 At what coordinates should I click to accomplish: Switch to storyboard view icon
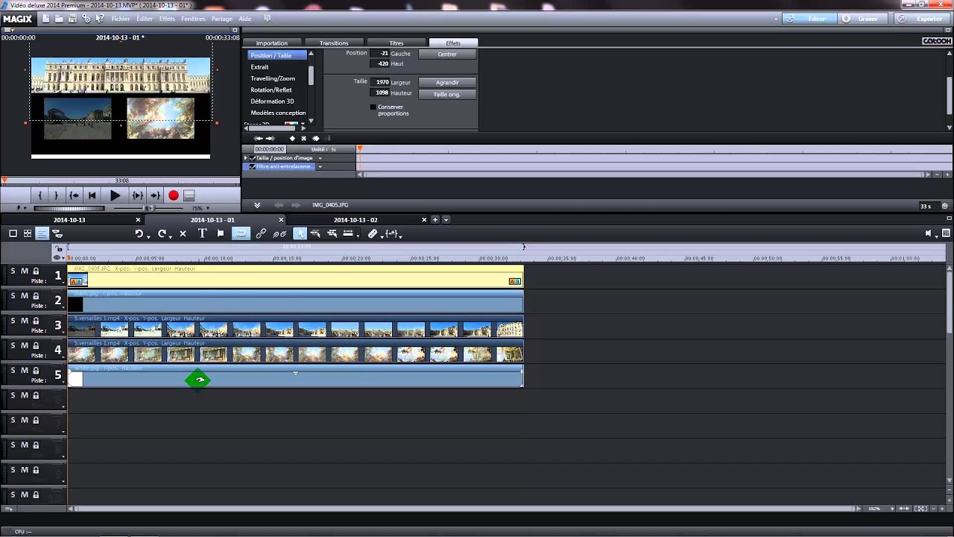click(x=13, y=233)
